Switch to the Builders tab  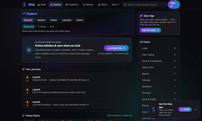[41, 20]
